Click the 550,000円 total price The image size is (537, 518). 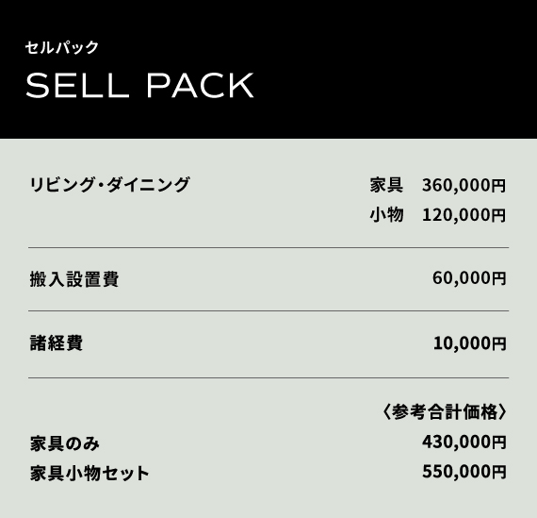(464, 472)
